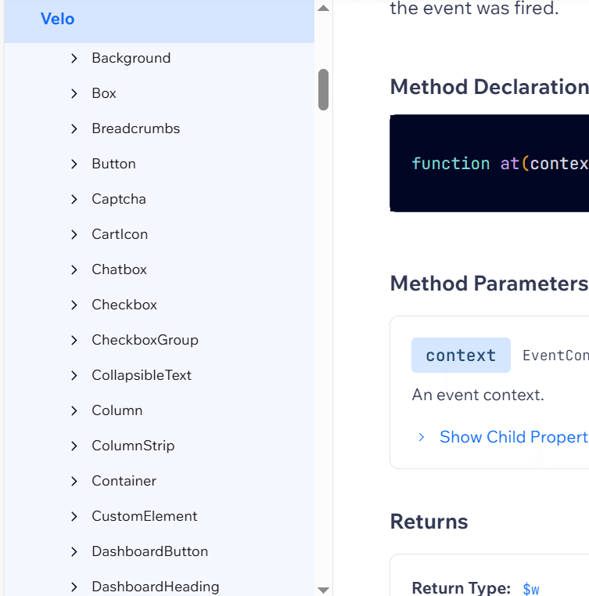Expand the Container chevron
This screenshot has height=596, width=589.
point(74,481)
